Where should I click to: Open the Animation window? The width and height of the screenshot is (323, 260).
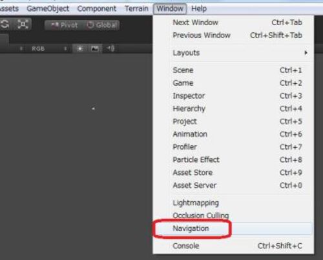coord(233,134)
